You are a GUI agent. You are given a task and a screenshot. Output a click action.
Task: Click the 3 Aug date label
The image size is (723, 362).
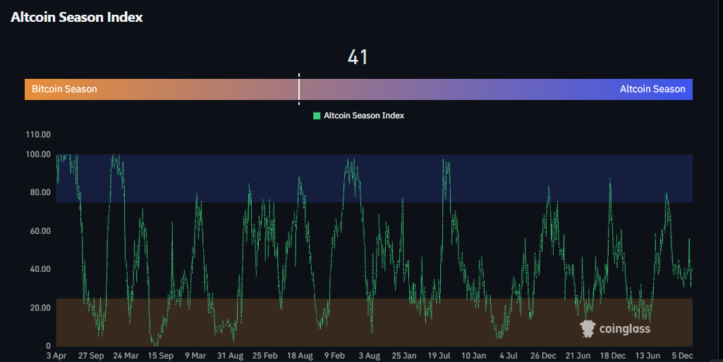pos(370,356)
